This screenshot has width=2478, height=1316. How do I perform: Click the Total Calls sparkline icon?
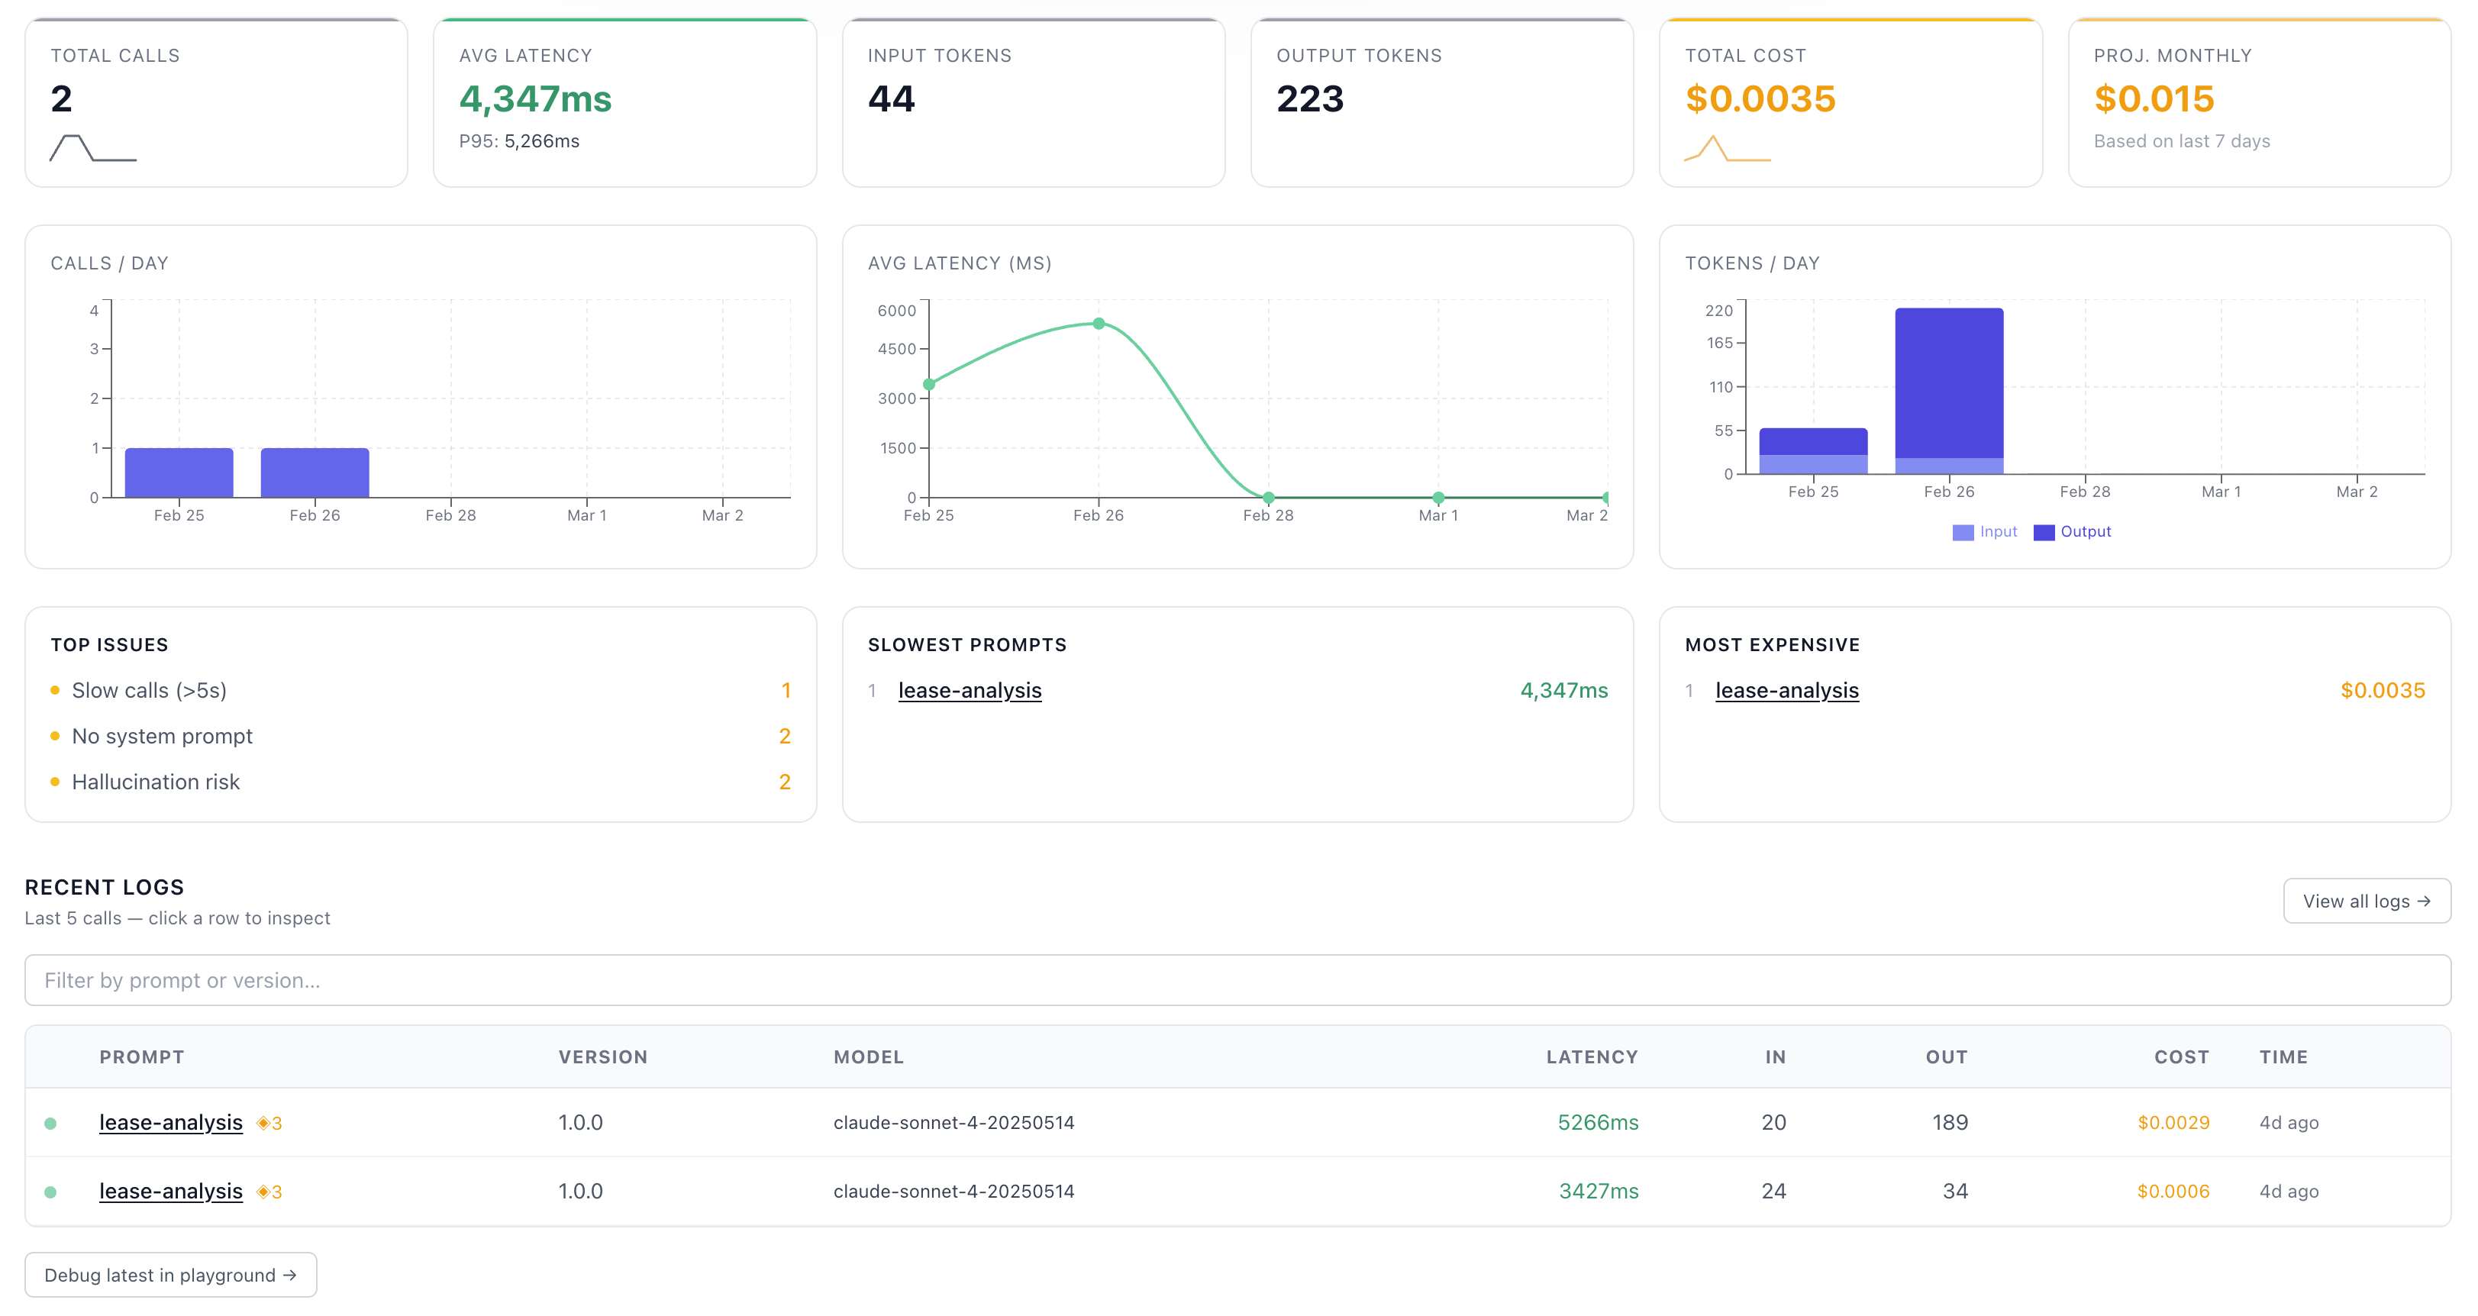92,150
